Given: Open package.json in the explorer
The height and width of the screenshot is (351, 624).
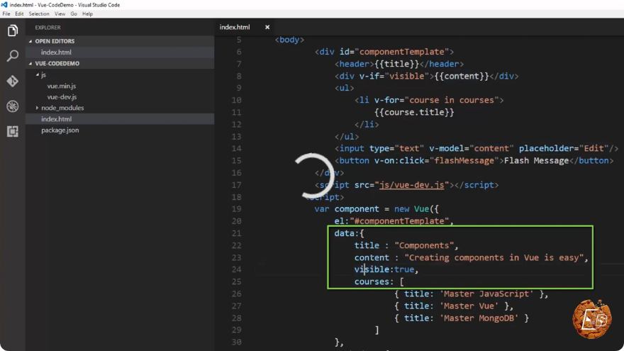Looking at the screenshot, I should point(60,130).
